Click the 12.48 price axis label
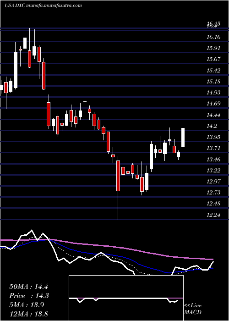The width and height of the screenshot is (229, 321). pos(213,204)
